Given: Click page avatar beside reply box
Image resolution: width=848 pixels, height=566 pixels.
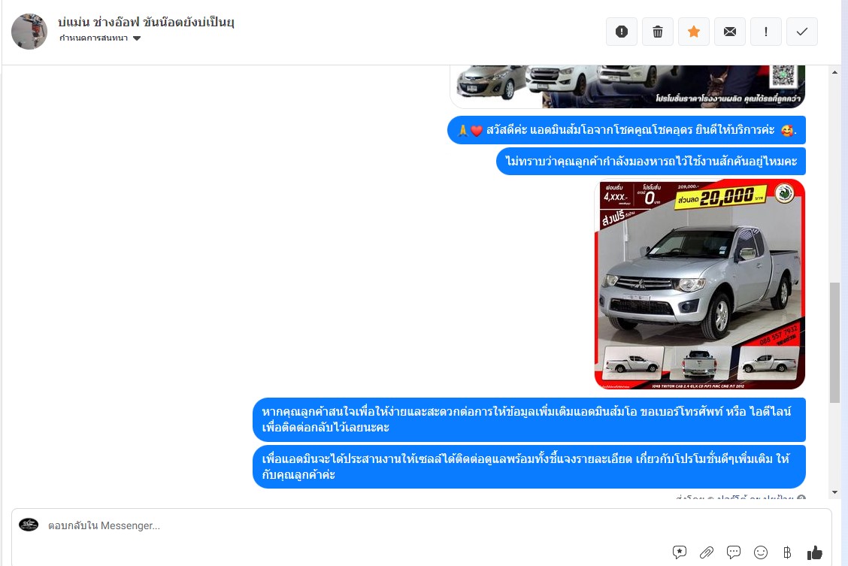Looking at the screenshot, I should pos(29,525).
